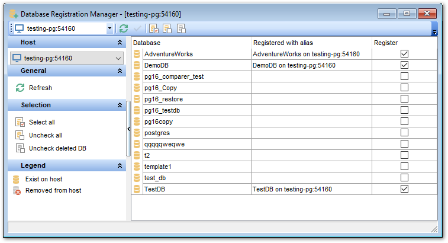This screenshot has height=243, width=448.
Task: Open the toolbar host dropdown testing-pg:54160
Action: coord(109,28)
